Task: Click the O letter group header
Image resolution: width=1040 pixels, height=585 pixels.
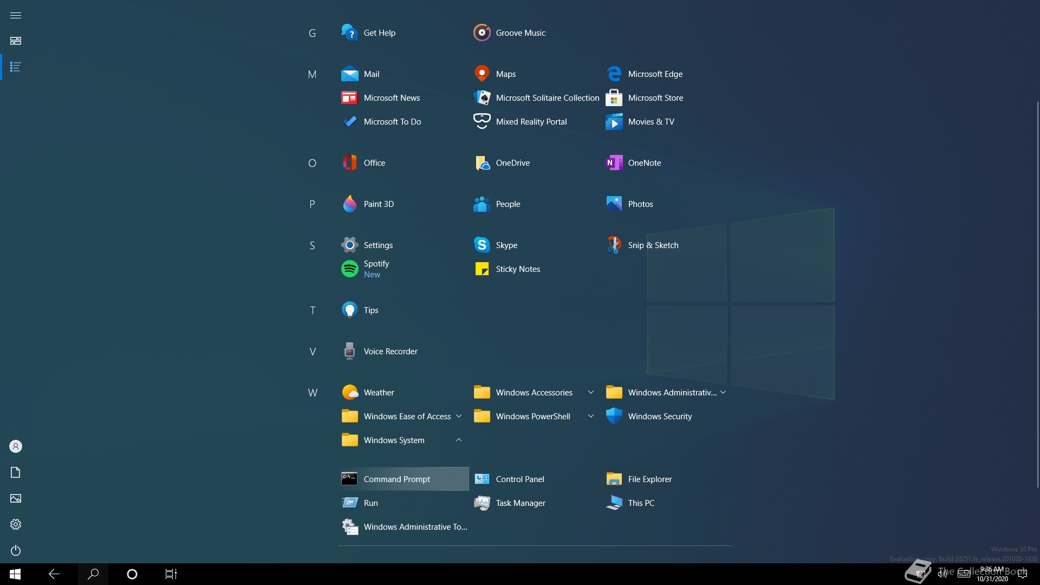Action: [312, 163]
